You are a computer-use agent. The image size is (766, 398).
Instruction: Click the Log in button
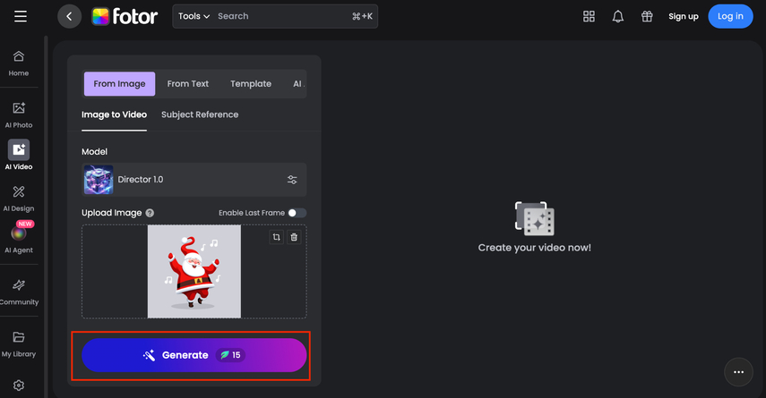coord(730,16)
